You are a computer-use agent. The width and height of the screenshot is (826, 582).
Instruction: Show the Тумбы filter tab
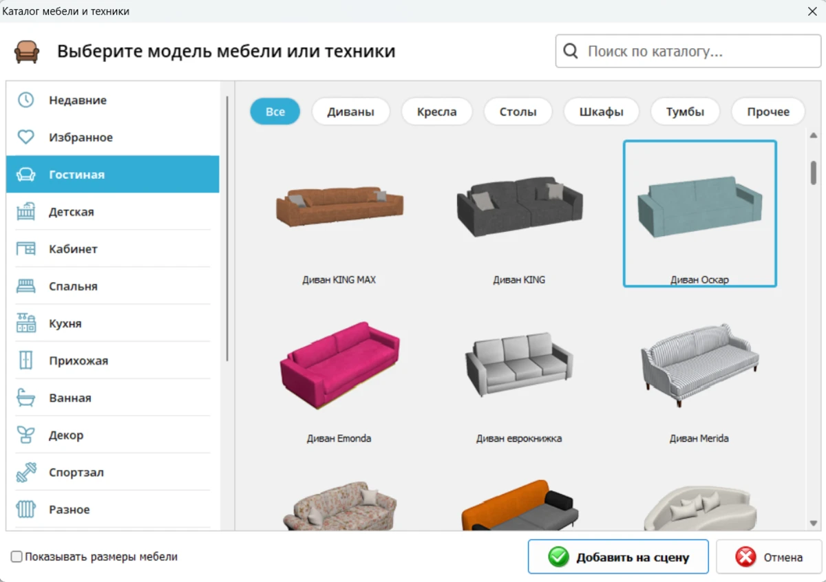[x=685, y=111]
